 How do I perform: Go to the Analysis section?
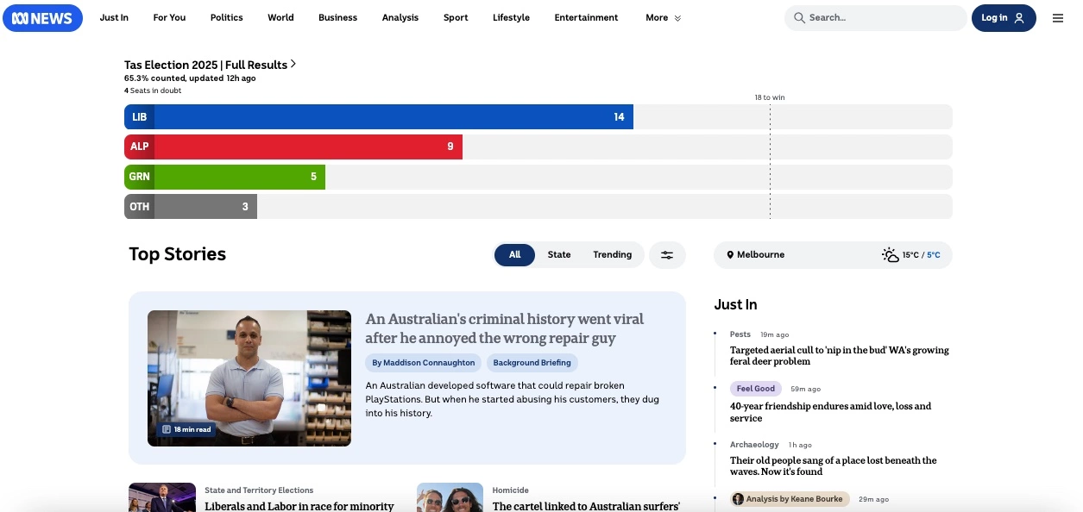point(400,18)
